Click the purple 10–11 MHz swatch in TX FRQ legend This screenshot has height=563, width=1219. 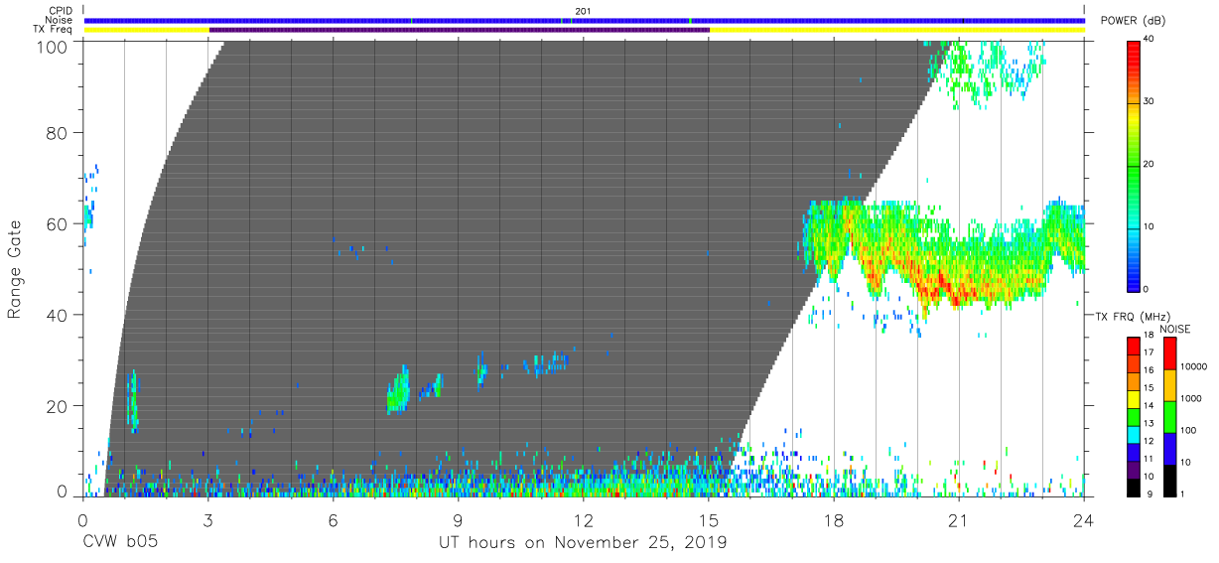[x=1134, y=468]
